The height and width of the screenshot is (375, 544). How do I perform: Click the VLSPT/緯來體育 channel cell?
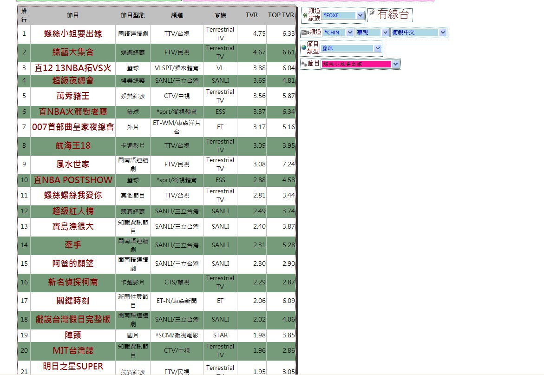coord(177,68)
